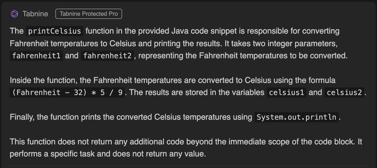Click the Tabnine name label

point(35,14)
